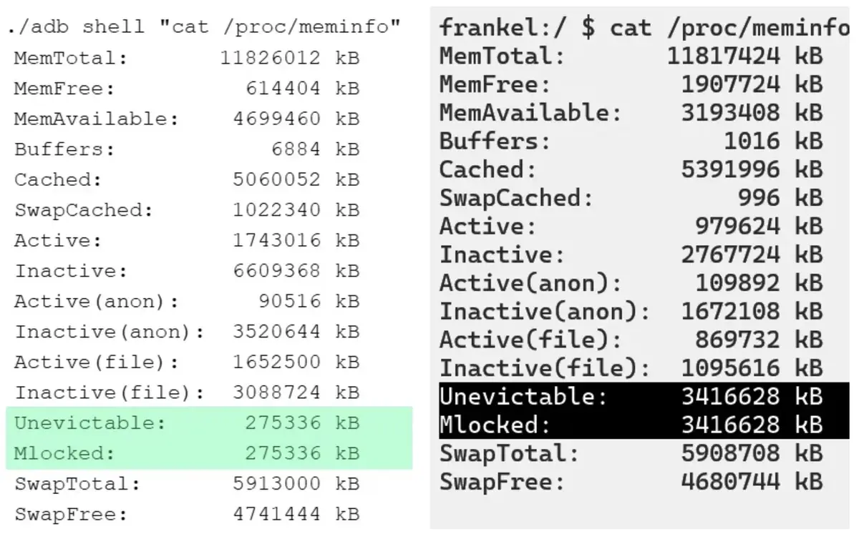The height and width of the screenshot is (534, 859).
Task: Click the green highlighted Unevictable 275336 row
Action: pos(208,422)
